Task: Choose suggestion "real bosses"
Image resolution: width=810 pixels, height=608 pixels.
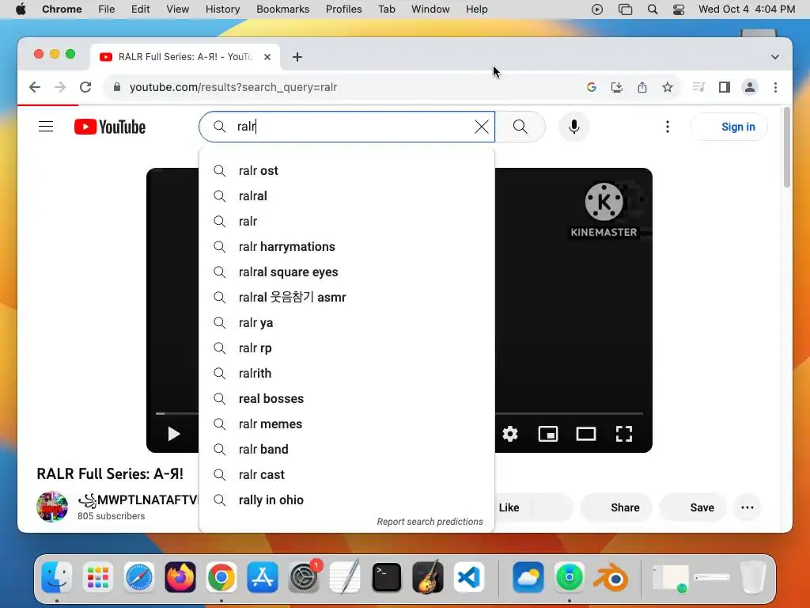Action: pos(346,399)
